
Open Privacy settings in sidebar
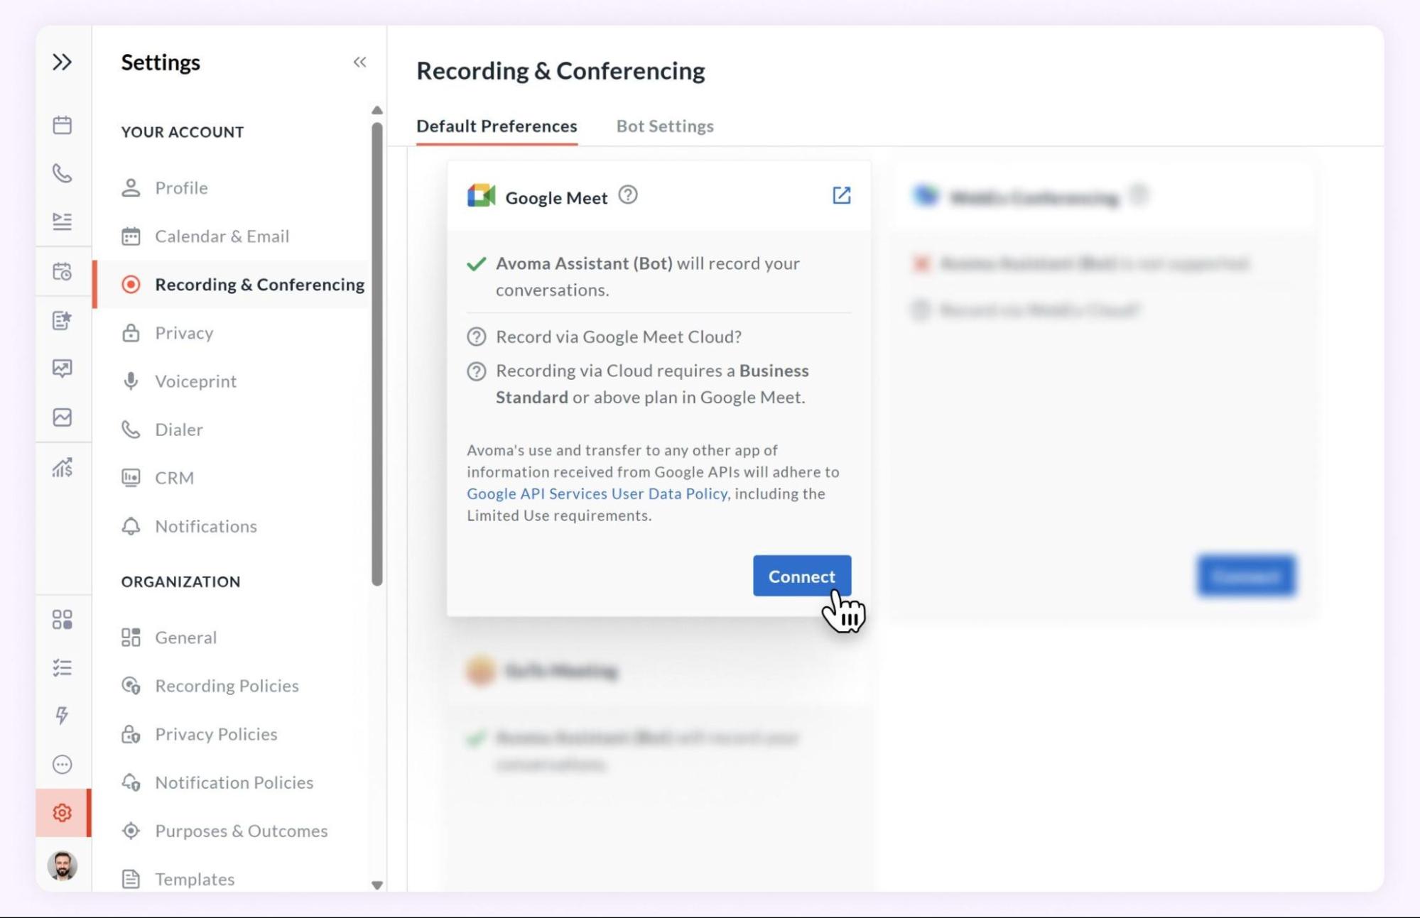(184, 333)
